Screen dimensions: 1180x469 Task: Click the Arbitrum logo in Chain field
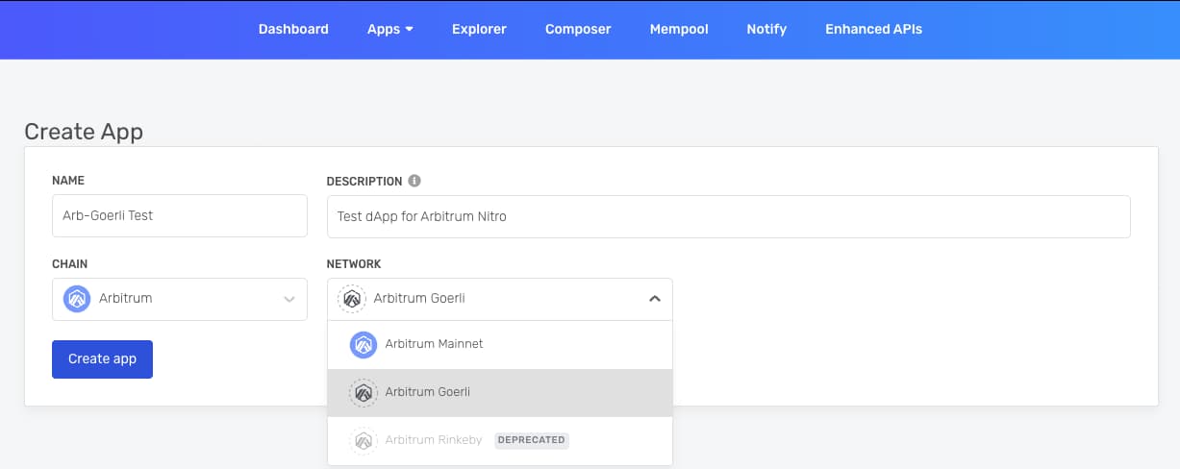pyautogui.click(x=77, y=299)
